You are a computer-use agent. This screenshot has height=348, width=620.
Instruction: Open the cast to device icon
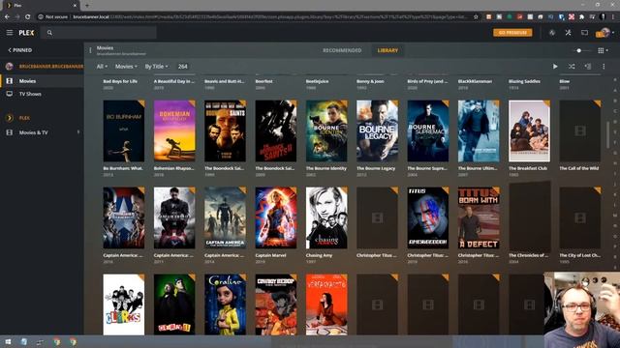[x=584, y=33]
